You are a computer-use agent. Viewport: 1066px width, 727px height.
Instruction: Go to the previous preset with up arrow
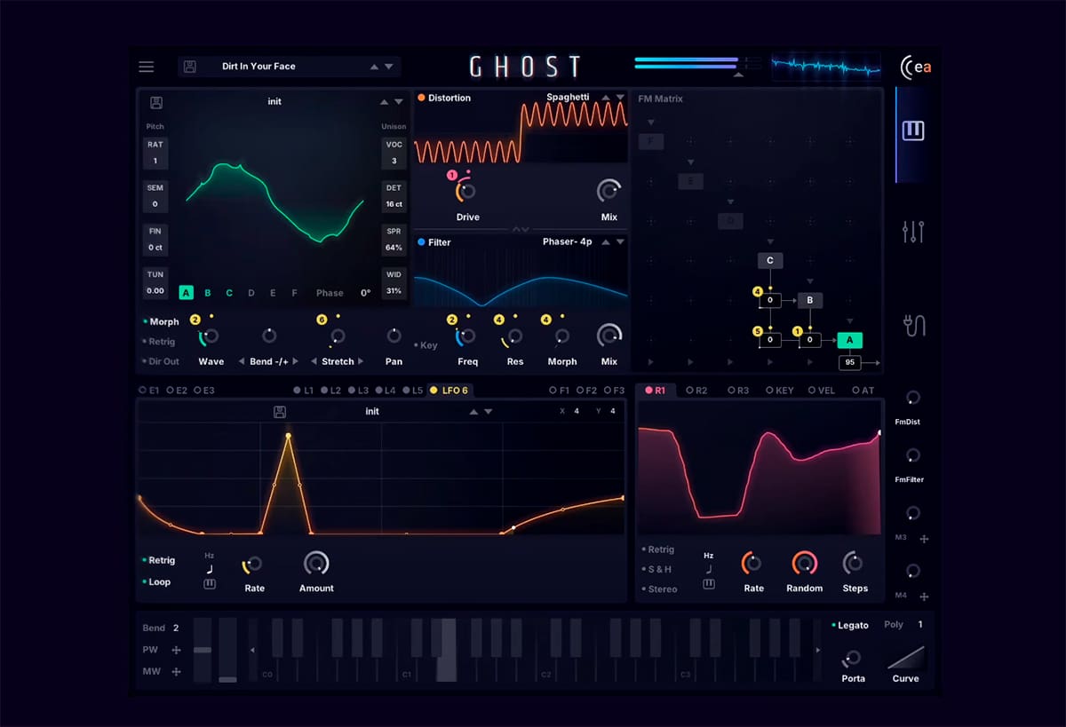[x=374, y=67]
